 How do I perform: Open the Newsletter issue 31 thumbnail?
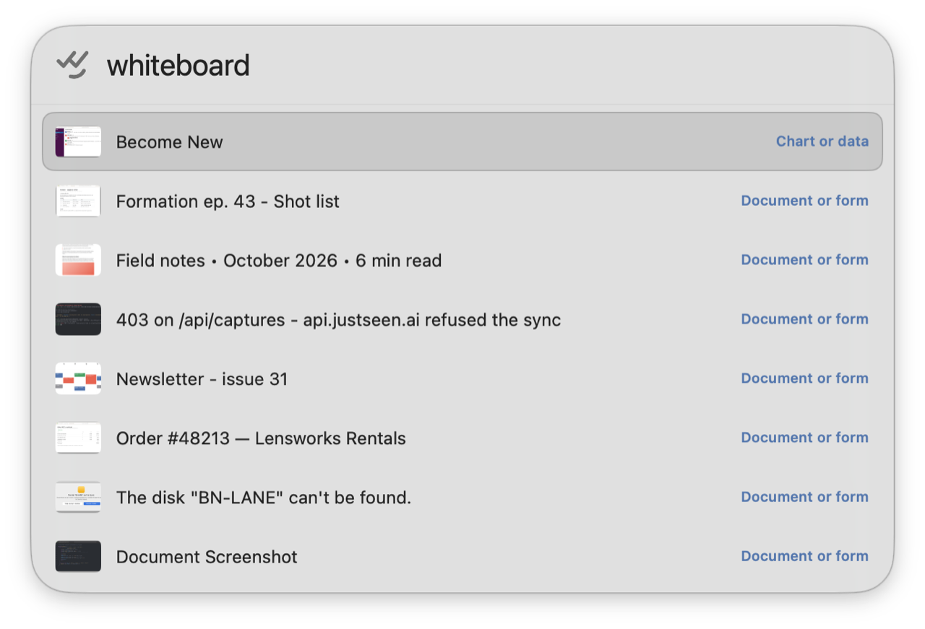click(x=78, y=378)
